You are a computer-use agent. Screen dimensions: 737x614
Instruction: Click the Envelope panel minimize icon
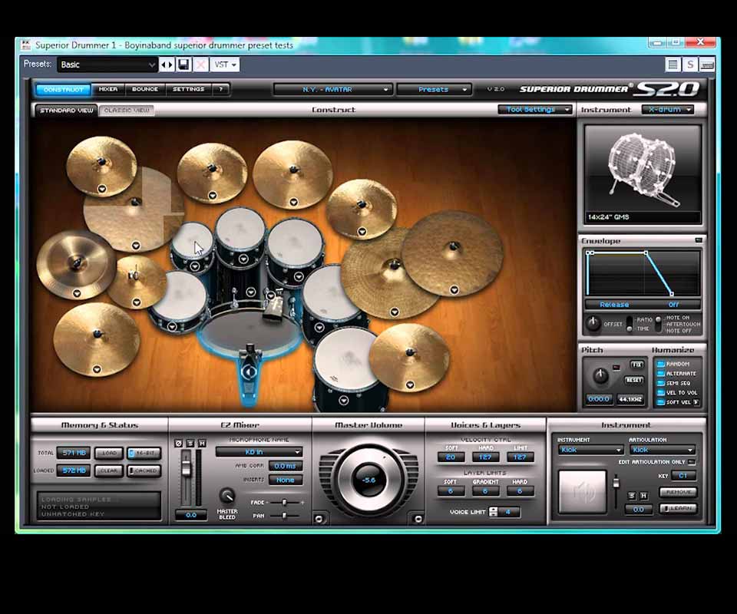point(699,240)
